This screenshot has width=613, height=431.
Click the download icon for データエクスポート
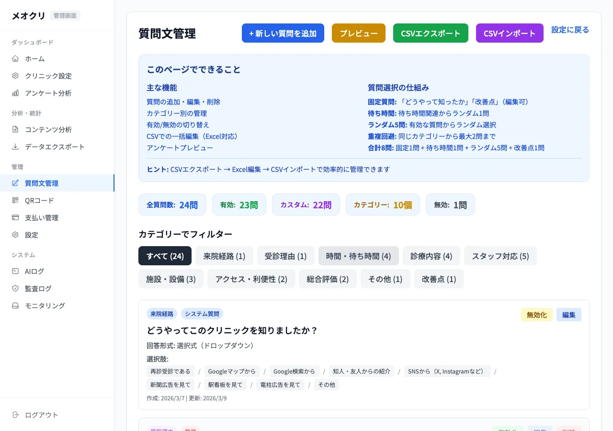[x=15, y=147]
